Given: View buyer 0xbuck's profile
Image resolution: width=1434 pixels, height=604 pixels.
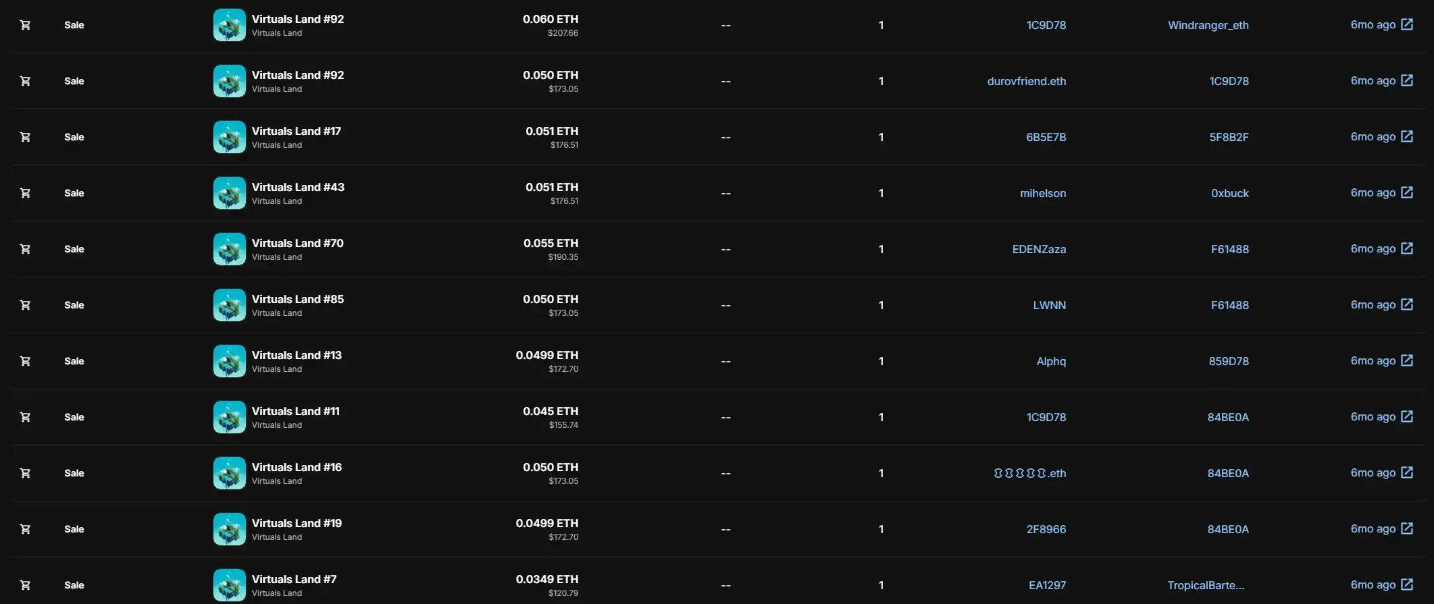Looking at the screenshot, I should [1229, 193].
